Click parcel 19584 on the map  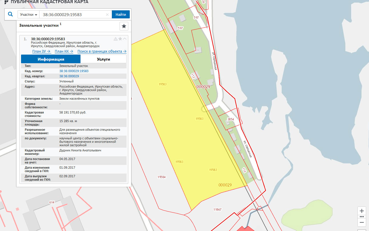tap(161, 177)
